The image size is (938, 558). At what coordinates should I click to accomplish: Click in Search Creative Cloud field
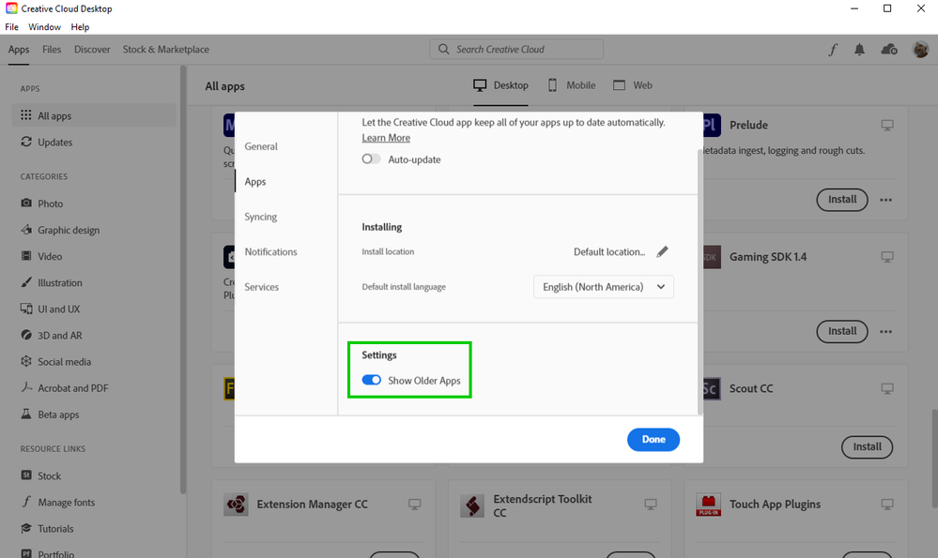click(516, 50)
